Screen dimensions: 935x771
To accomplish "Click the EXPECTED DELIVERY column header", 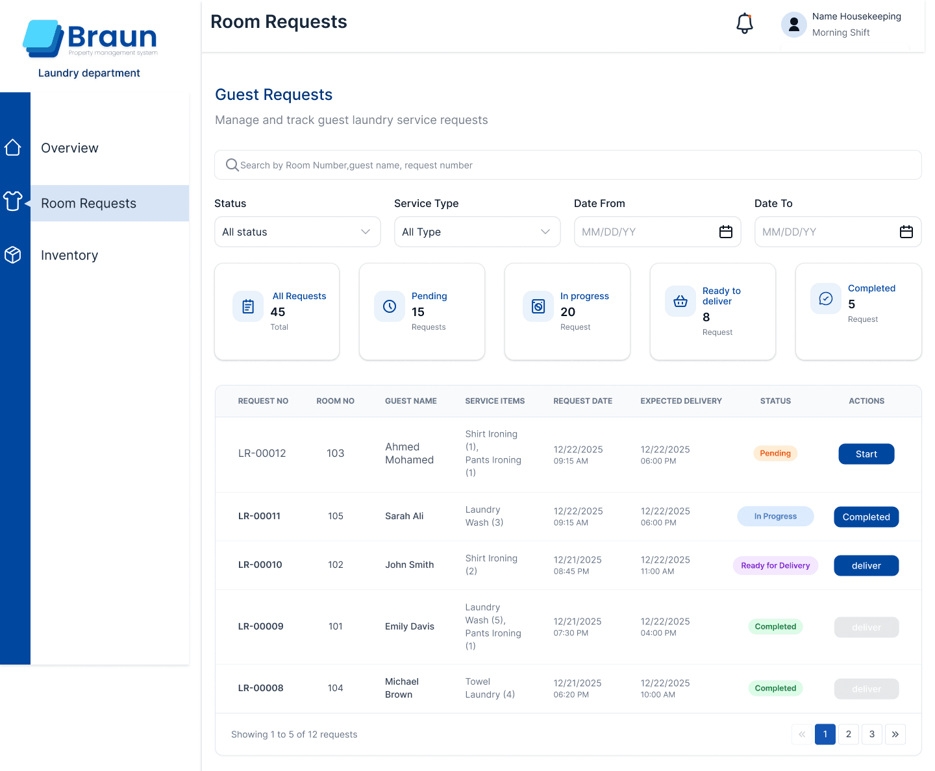I will click(x=681, y=401).
